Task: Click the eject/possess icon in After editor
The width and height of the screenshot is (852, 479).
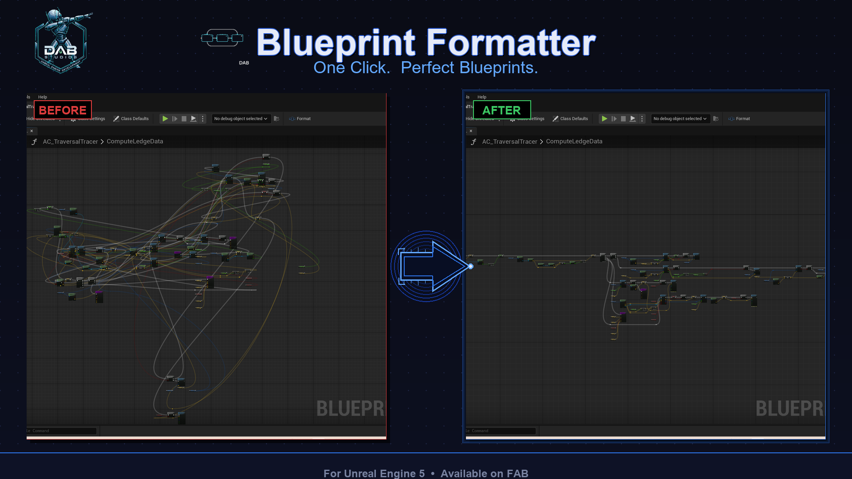Action: click(633, 119)
